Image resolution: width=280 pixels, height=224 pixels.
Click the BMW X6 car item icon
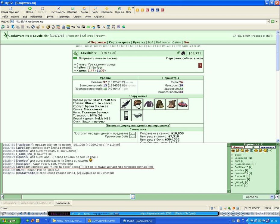point(183,104)
